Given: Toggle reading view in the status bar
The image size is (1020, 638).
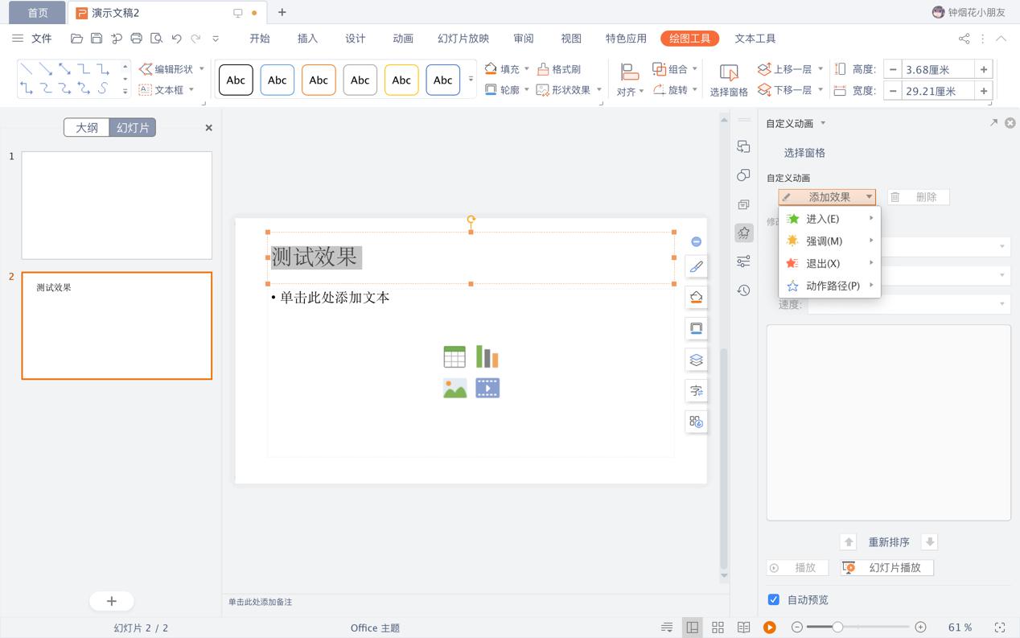Looking at the screenshot, I should point(742,627).
